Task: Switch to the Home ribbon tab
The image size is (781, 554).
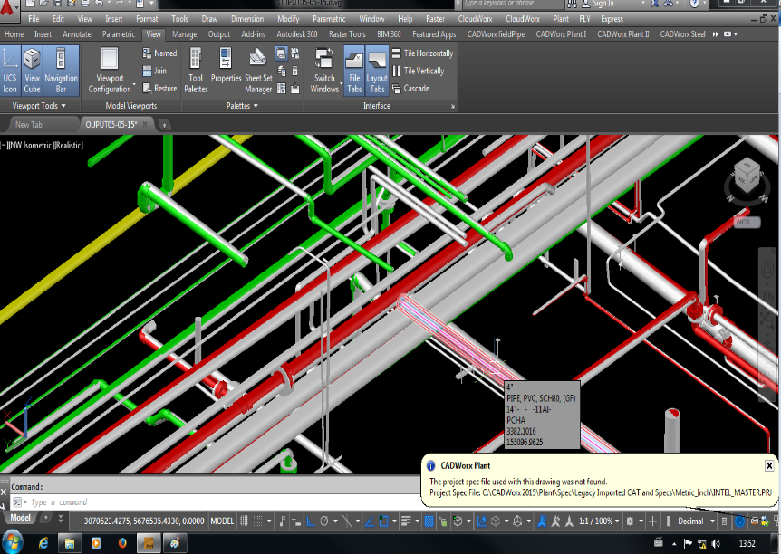Action: 14,34
